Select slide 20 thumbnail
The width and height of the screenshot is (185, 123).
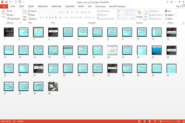112,50
